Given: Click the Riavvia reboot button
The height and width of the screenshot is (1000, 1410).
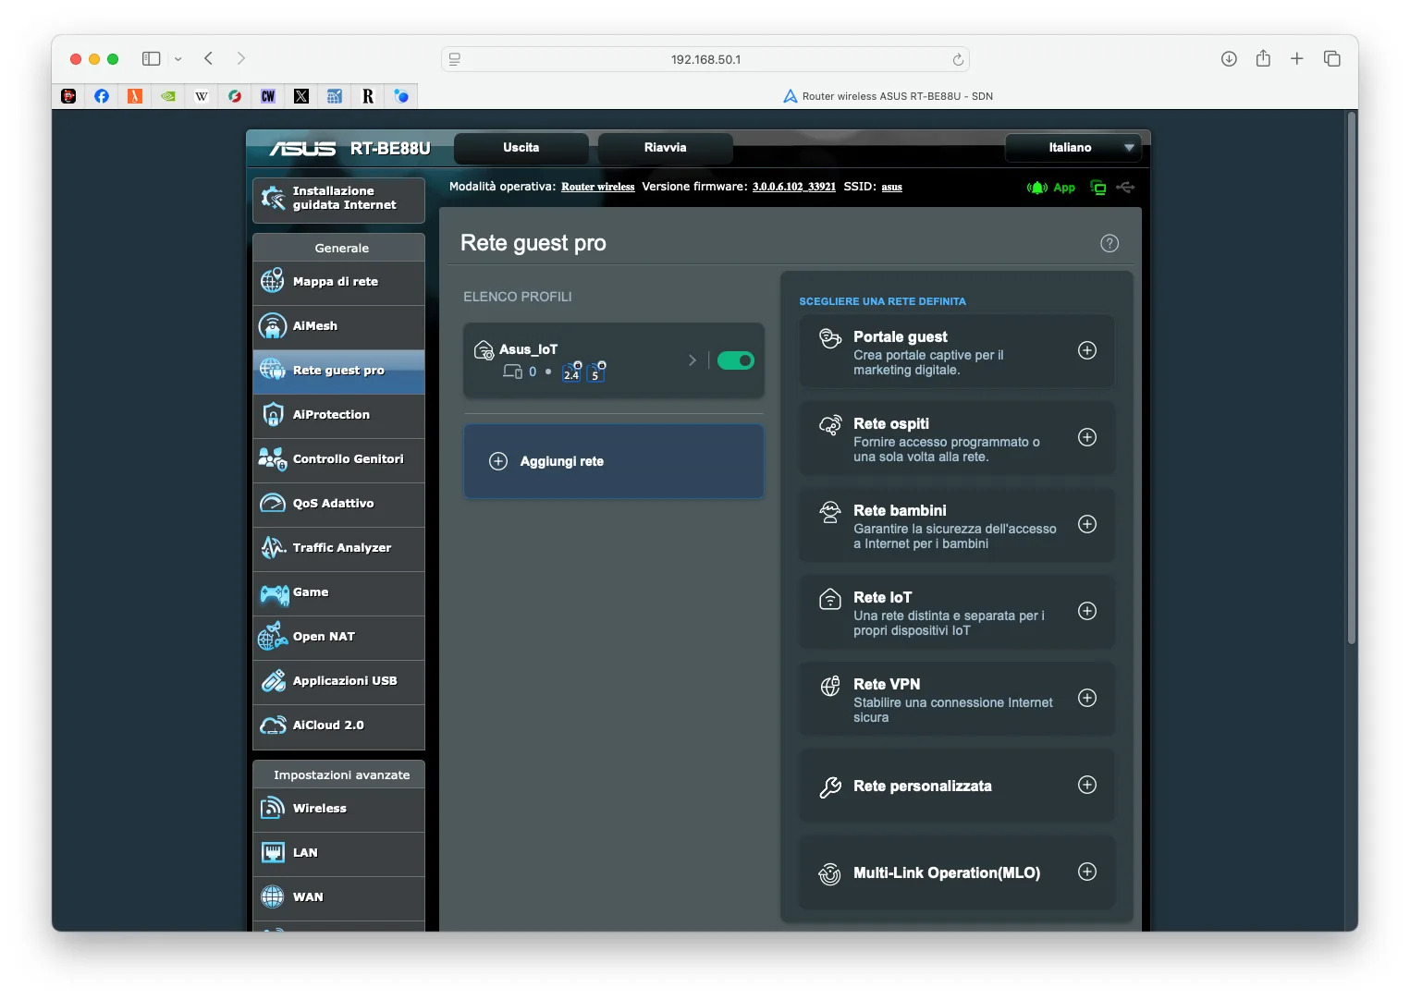Looking at the screenshot, I should [666, 148].
